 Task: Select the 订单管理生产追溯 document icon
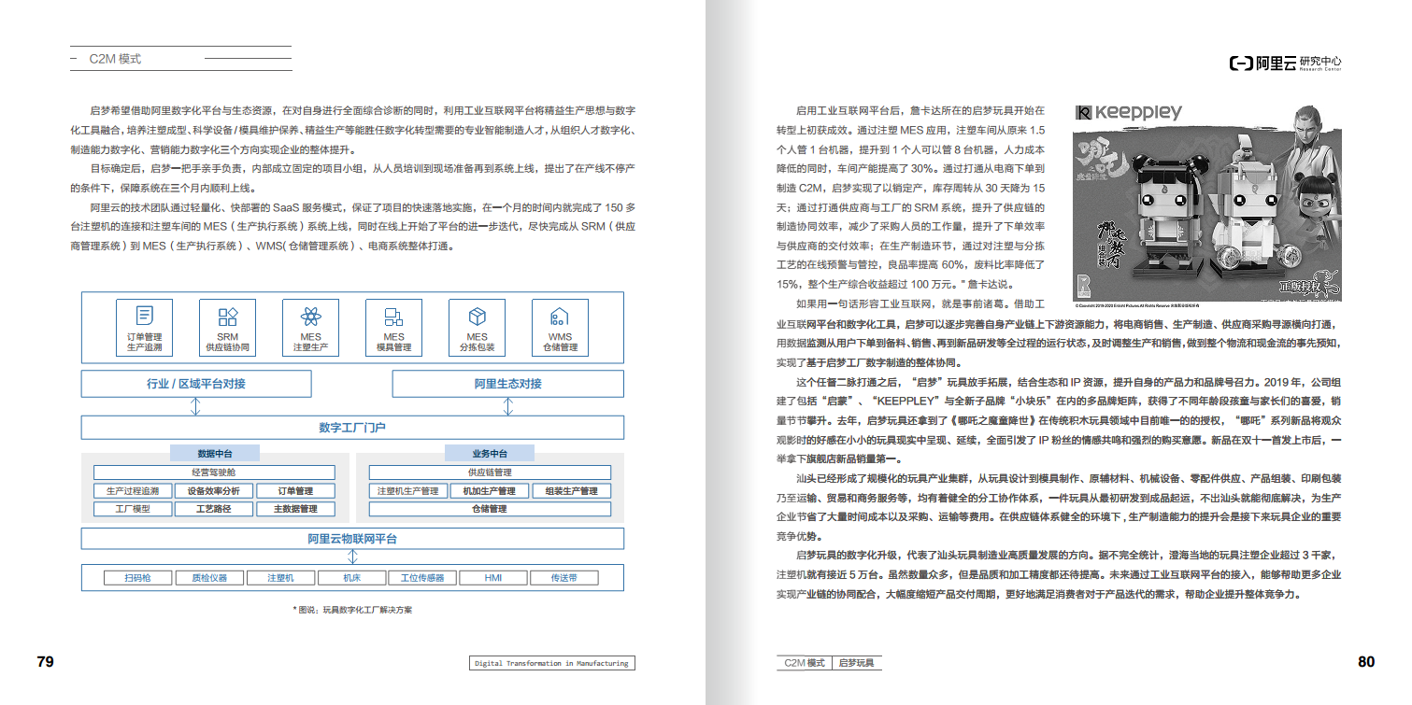[x=144, y=327]
